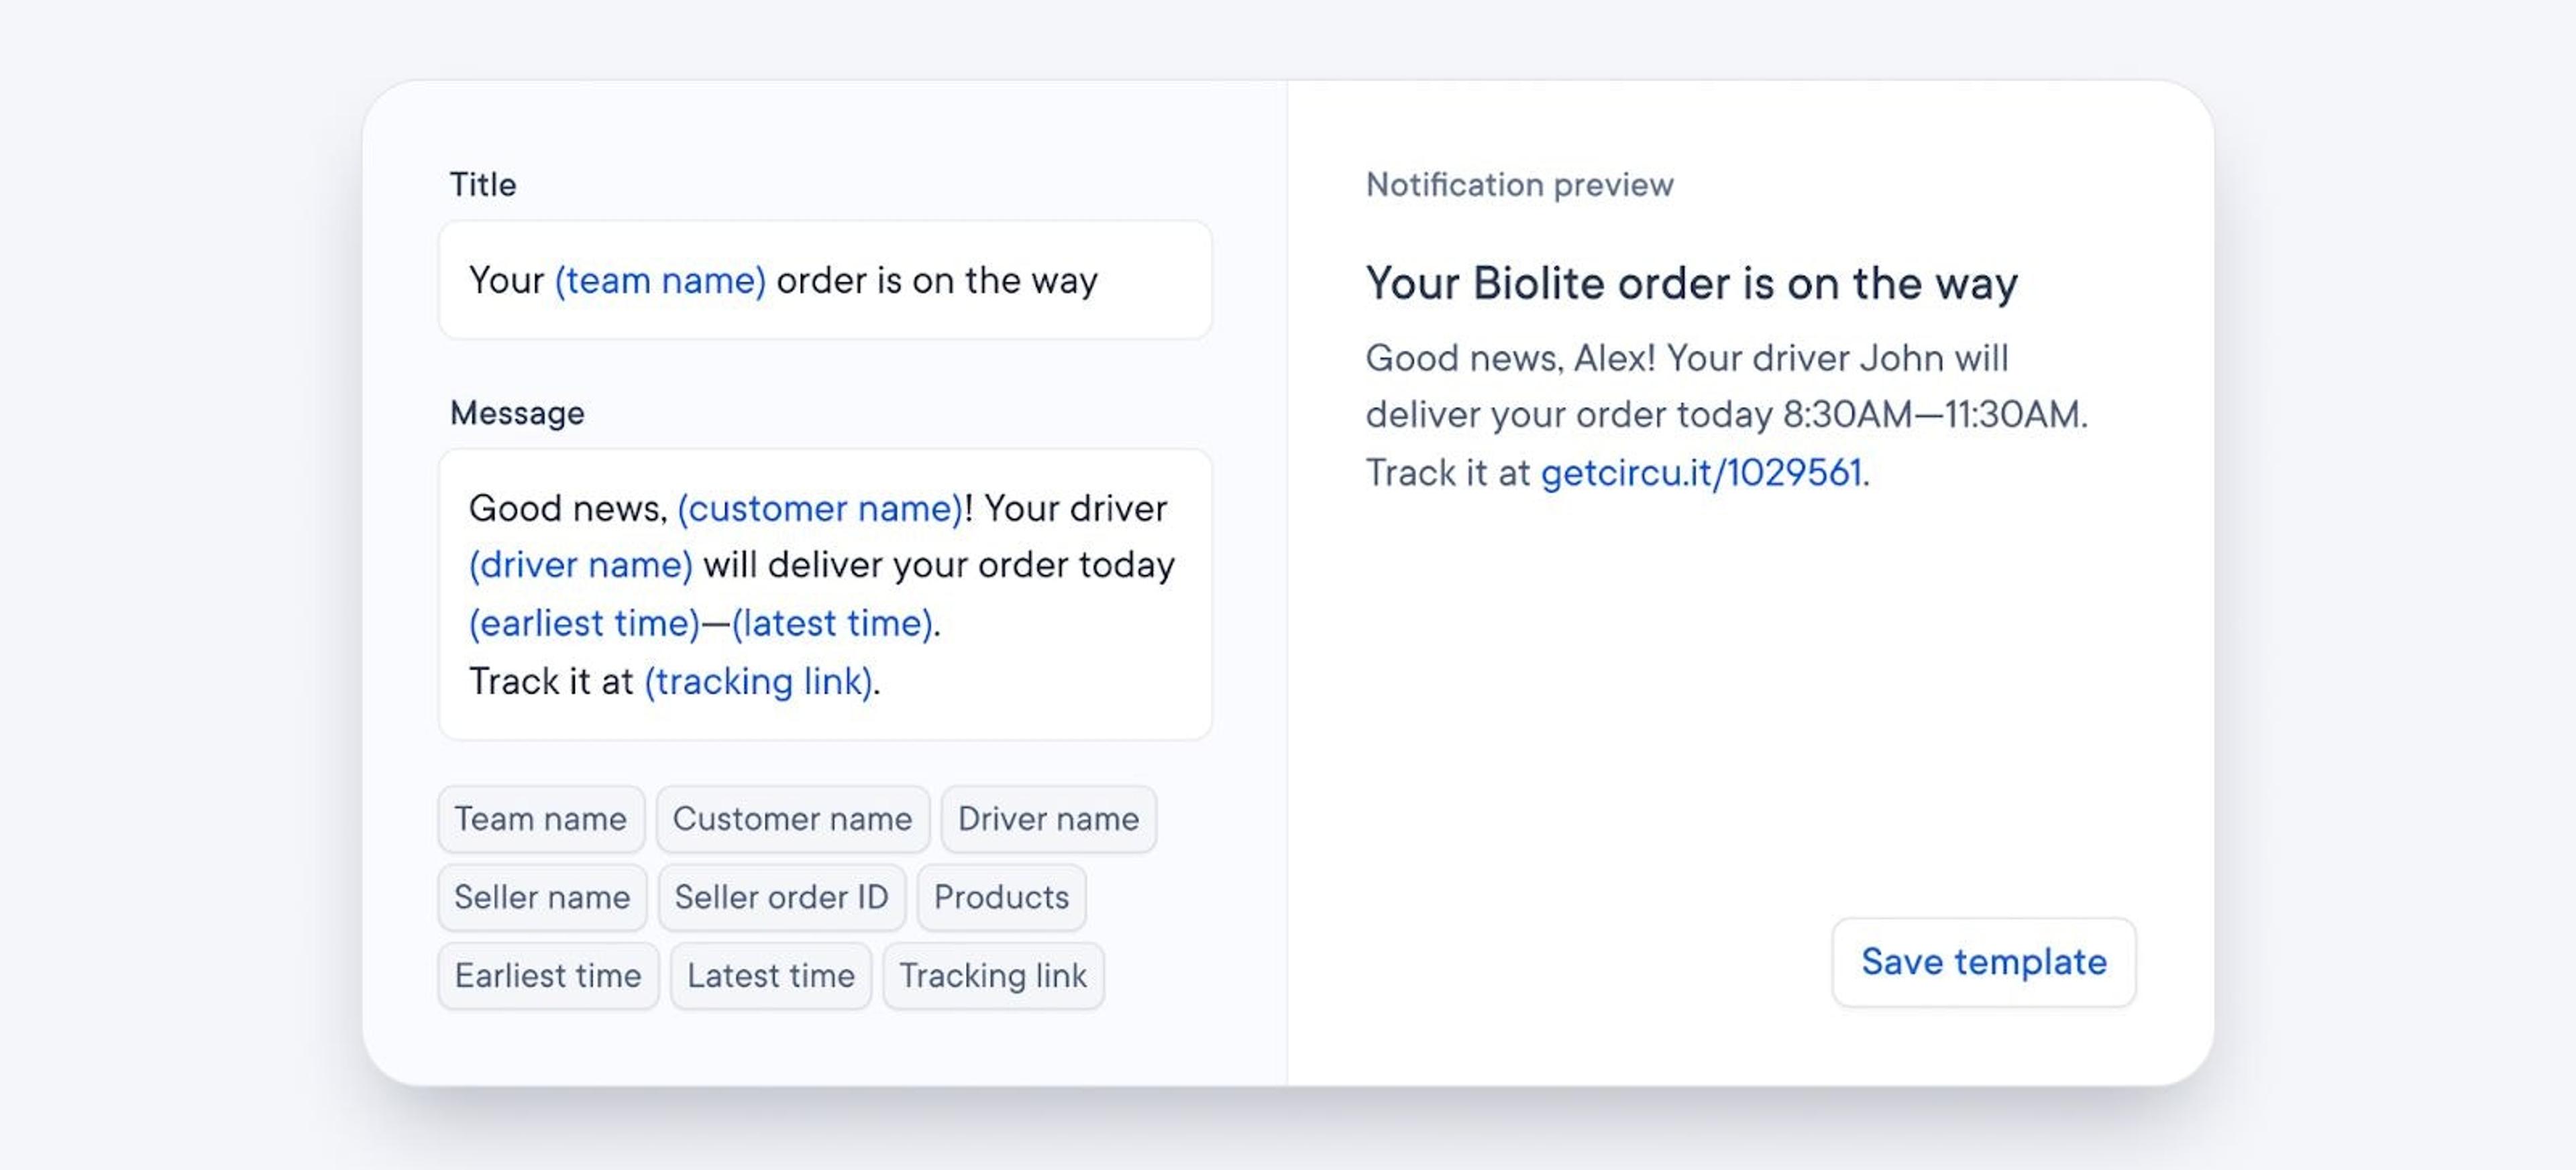Insert the Seller order ID chip
The height and width of the screenshot is (1170, 2576).
(x=781, y=896)
